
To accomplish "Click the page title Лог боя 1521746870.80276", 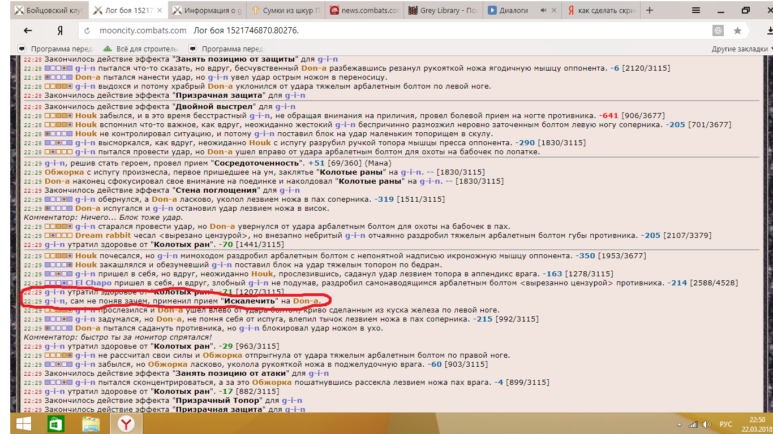I will (246, 31).
